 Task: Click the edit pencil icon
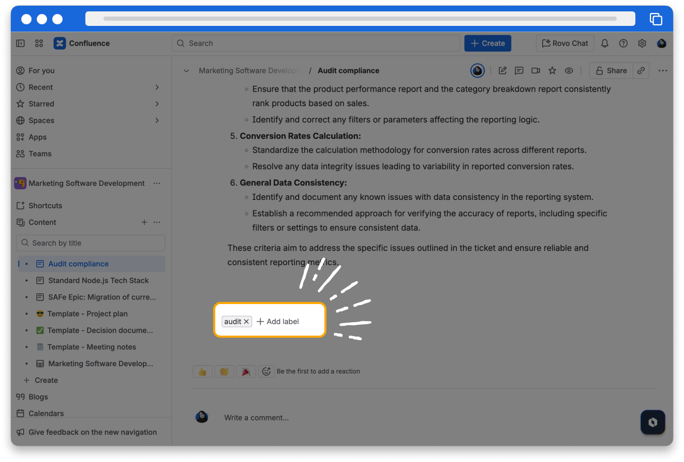point(502,70)
